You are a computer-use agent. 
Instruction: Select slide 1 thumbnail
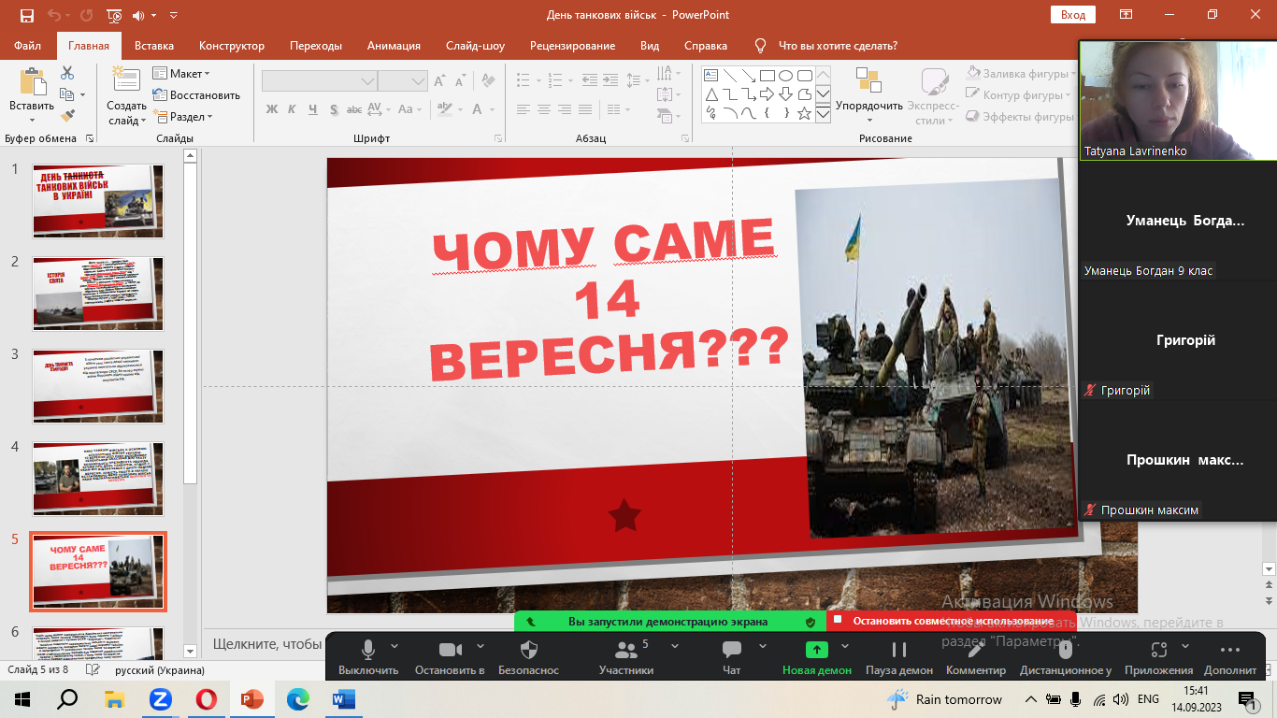click(x=98, y=201)
